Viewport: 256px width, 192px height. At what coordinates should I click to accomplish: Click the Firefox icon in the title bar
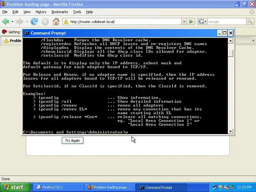click(x=3, y=4)
